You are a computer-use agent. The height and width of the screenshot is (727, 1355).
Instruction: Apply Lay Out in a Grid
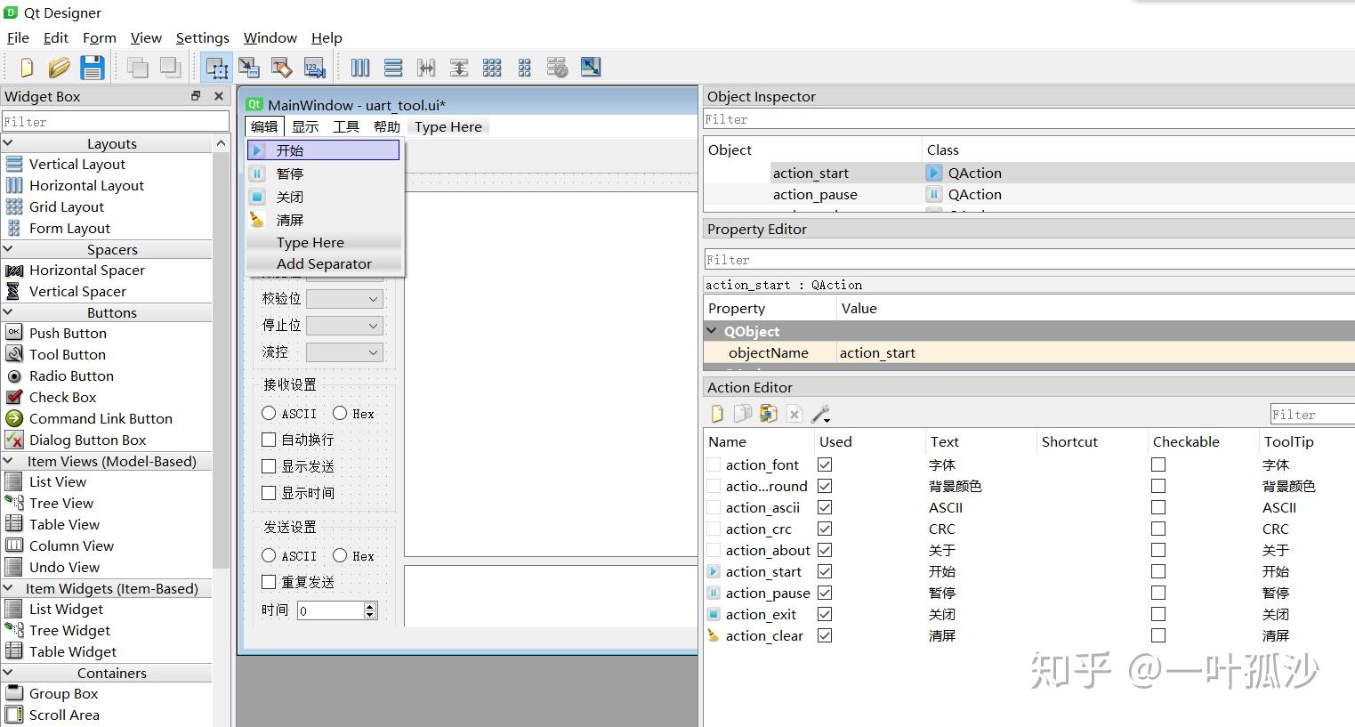pyautogui.click(x=492, y=68)
